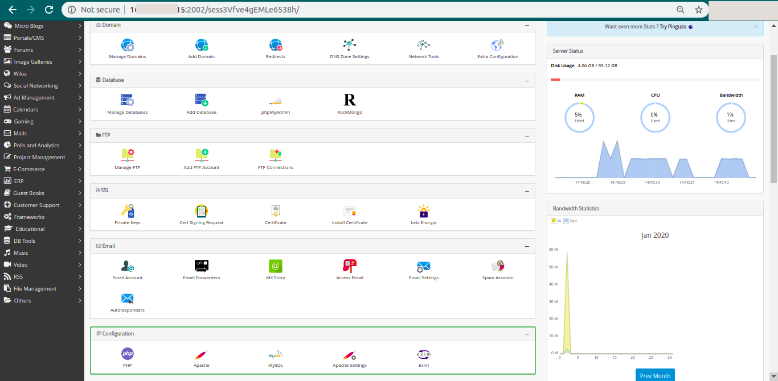778x381 pixels.
Task: Click the page vertical scrollbar
Action: coord(773,119)
